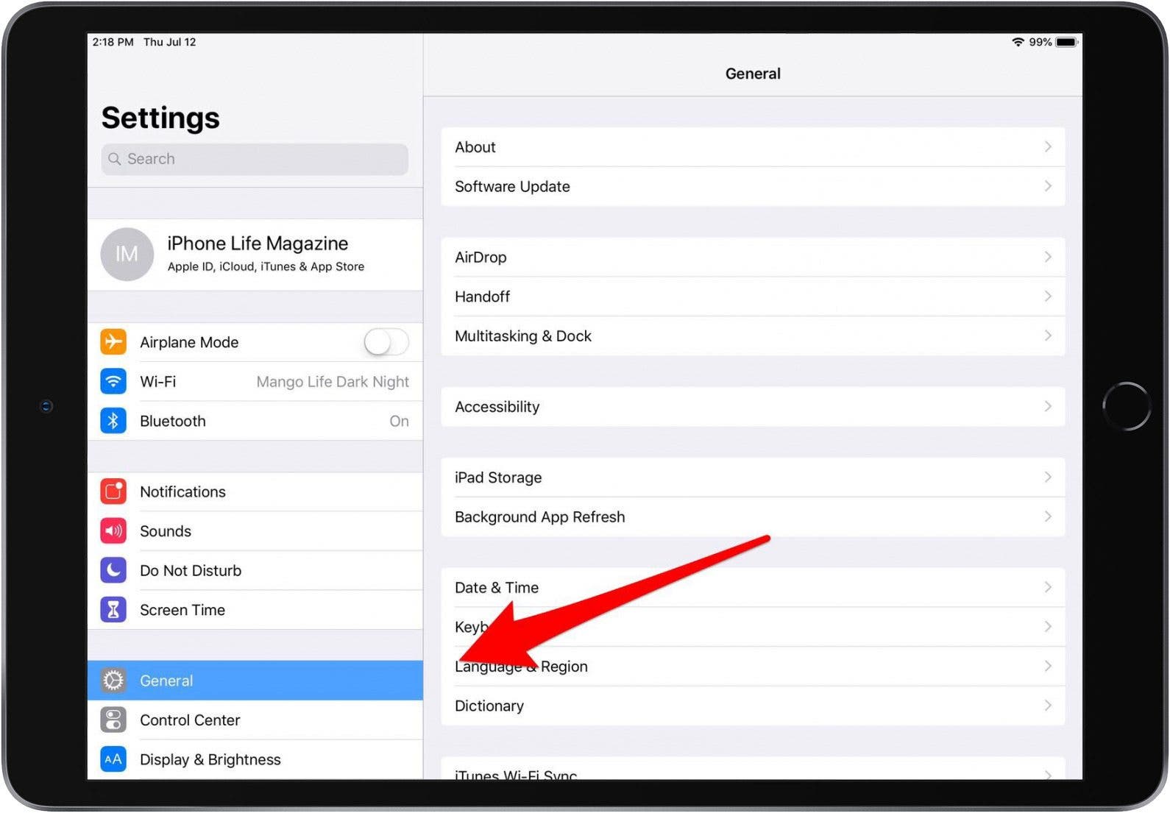The height and width of the screenshot is (813, 1170).
Task: Tap the 99% battery percentage
Action: (x=1040, y=42)
